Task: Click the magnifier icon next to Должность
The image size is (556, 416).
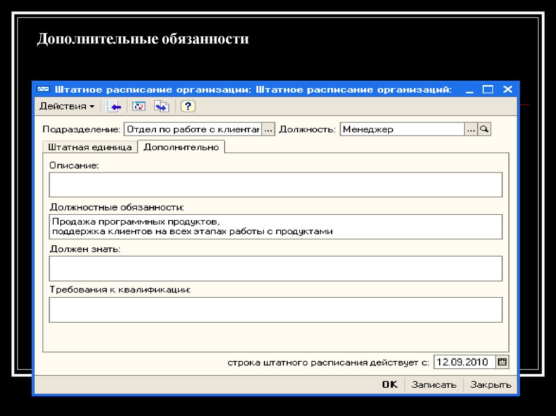Action: click(x=484, y=129)
